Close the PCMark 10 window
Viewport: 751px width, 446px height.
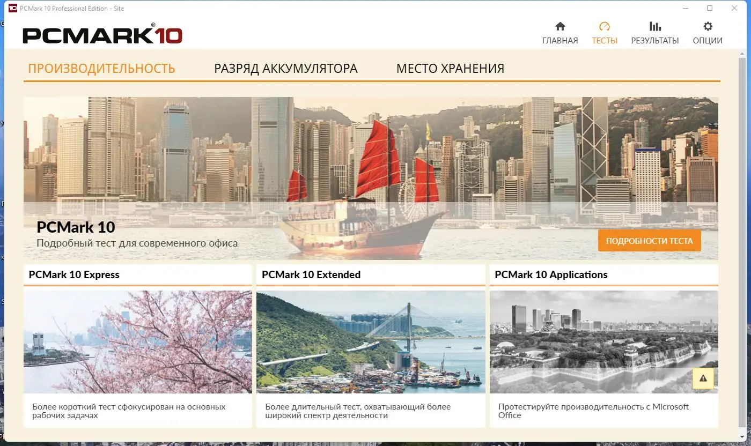click(734, 8)
